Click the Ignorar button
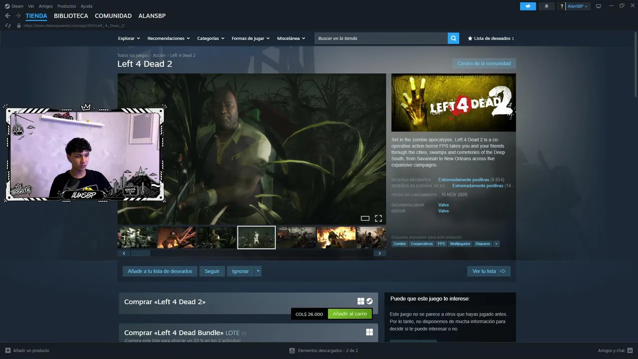Screen dimensions: 638x359 coord(240,271)
